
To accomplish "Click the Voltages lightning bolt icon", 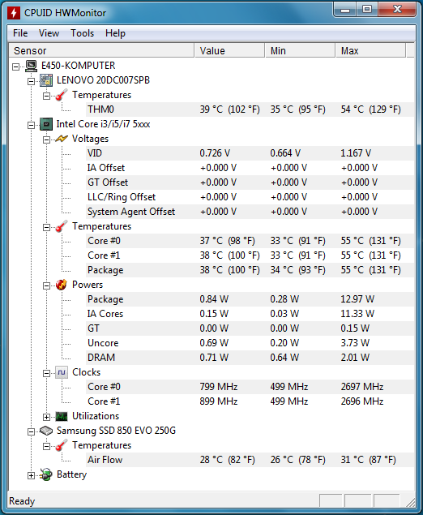I will coord(62,139).
